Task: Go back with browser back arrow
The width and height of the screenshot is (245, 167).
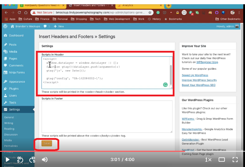Action: pyautogui.click(x=6, y=12)
